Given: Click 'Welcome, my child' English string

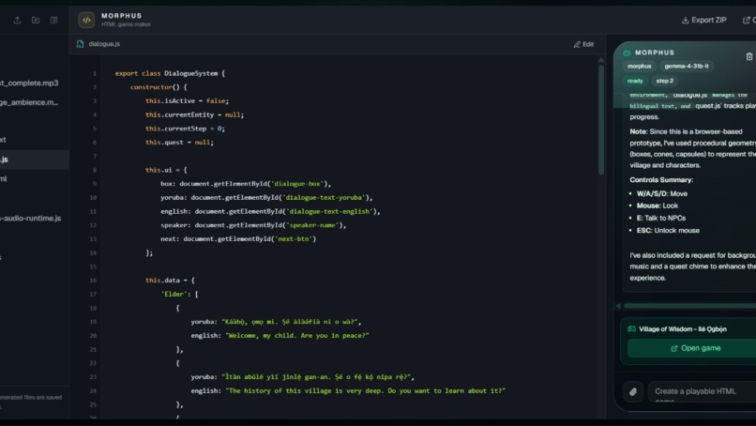Looking at the screenshot, I should click(x=297, y=336).
